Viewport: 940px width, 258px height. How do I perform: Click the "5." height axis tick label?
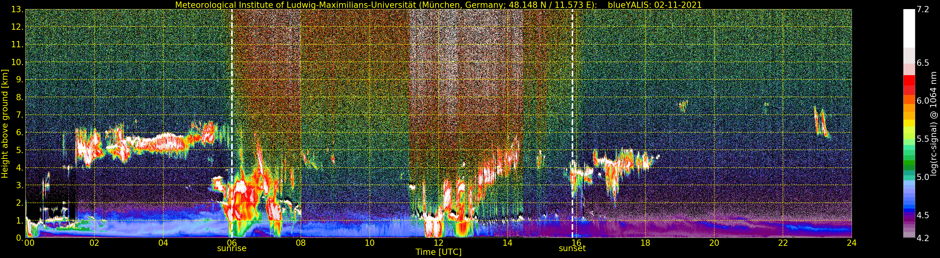coord(19,150)
